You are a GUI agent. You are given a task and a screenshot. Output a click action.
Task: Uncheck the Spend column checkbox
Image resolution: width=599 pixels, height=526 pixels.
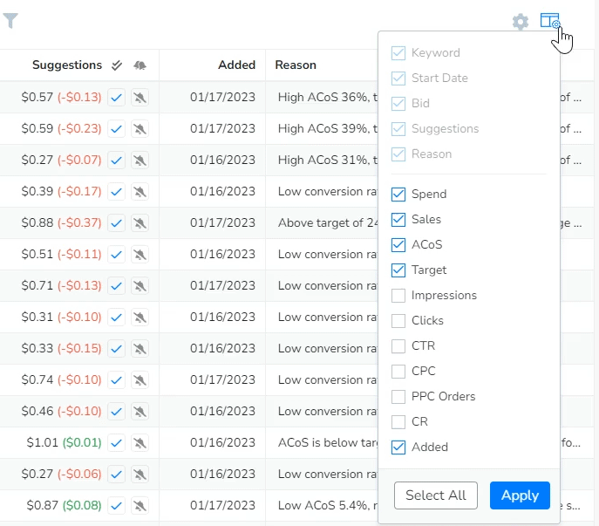tap(398, 195)
